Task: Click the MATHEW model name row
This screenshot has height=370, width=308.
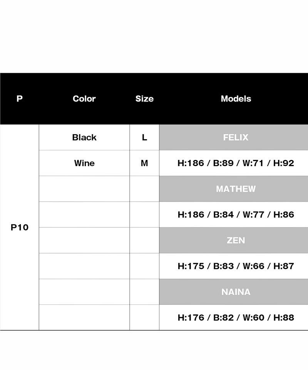Action: (236, 189)
